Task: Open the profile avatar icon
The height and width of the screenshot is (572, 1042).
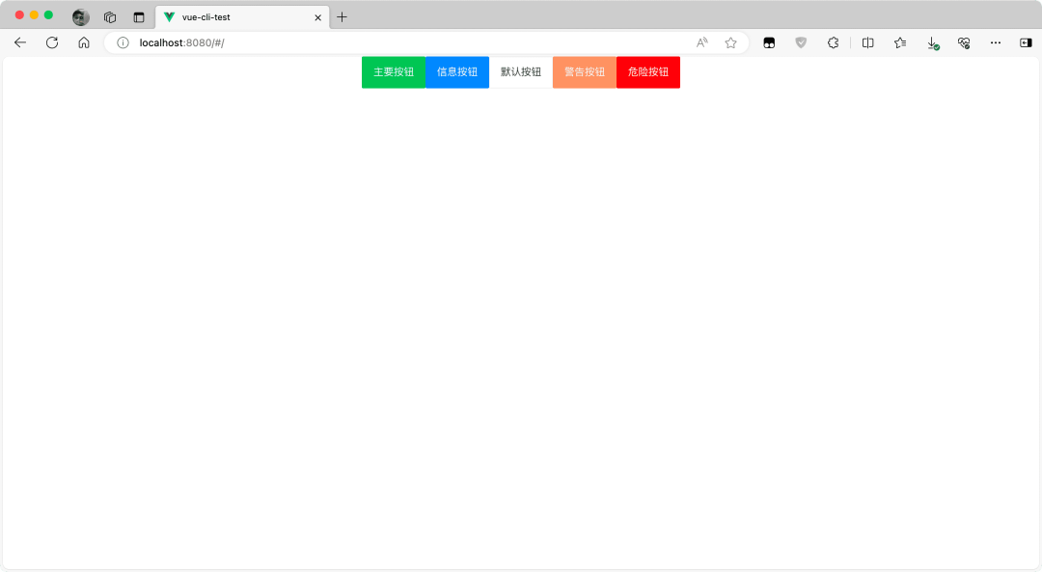Action: tap(81, 17)
